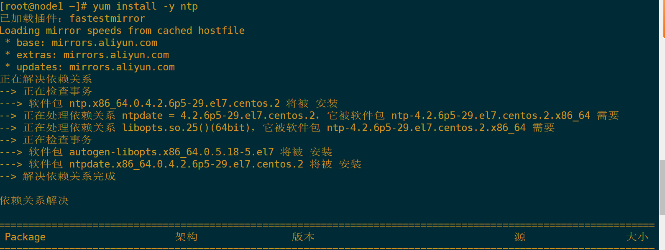Screen dimensions: 665x250
Task: Click 解决依赖关系完成 status line
Action: click(58, 176)
